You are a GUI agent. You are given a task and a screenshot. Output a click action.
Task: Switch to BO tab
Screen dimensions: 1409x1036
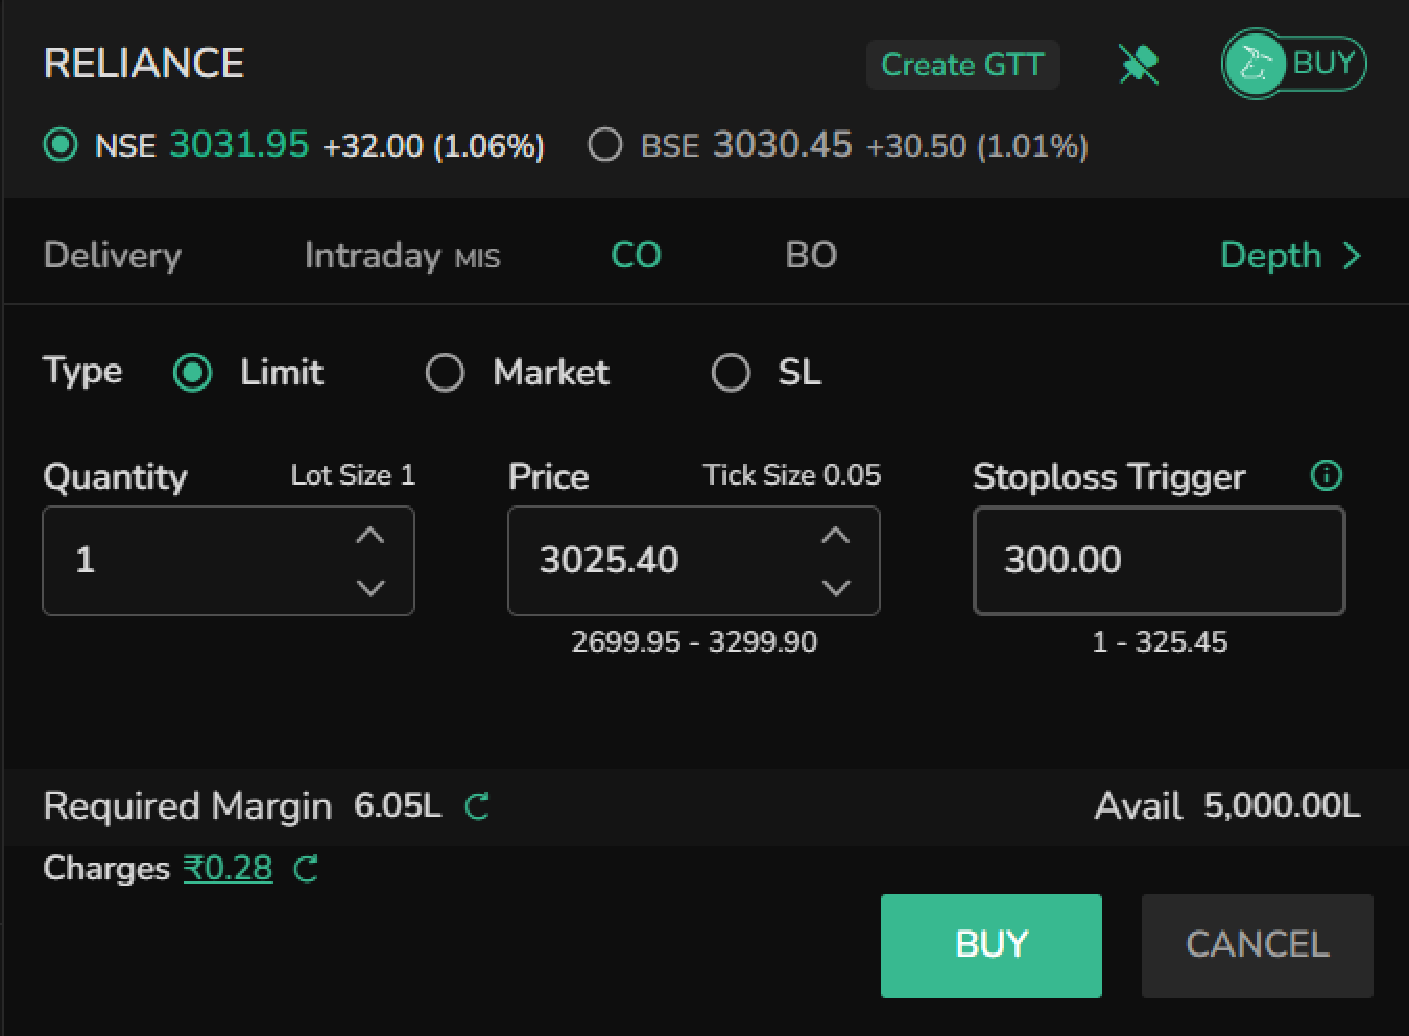click(811, 255)
